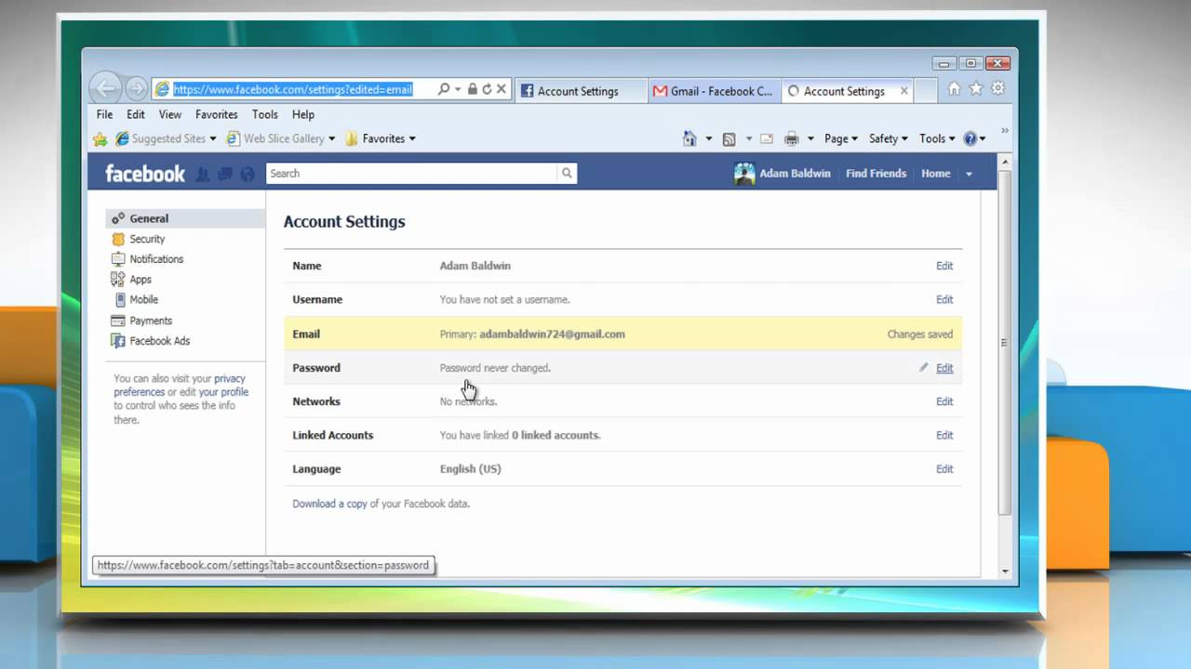1191x669 pixels.
Task: Click the RSS feeds icon in command bar
Action: [729, 138]
